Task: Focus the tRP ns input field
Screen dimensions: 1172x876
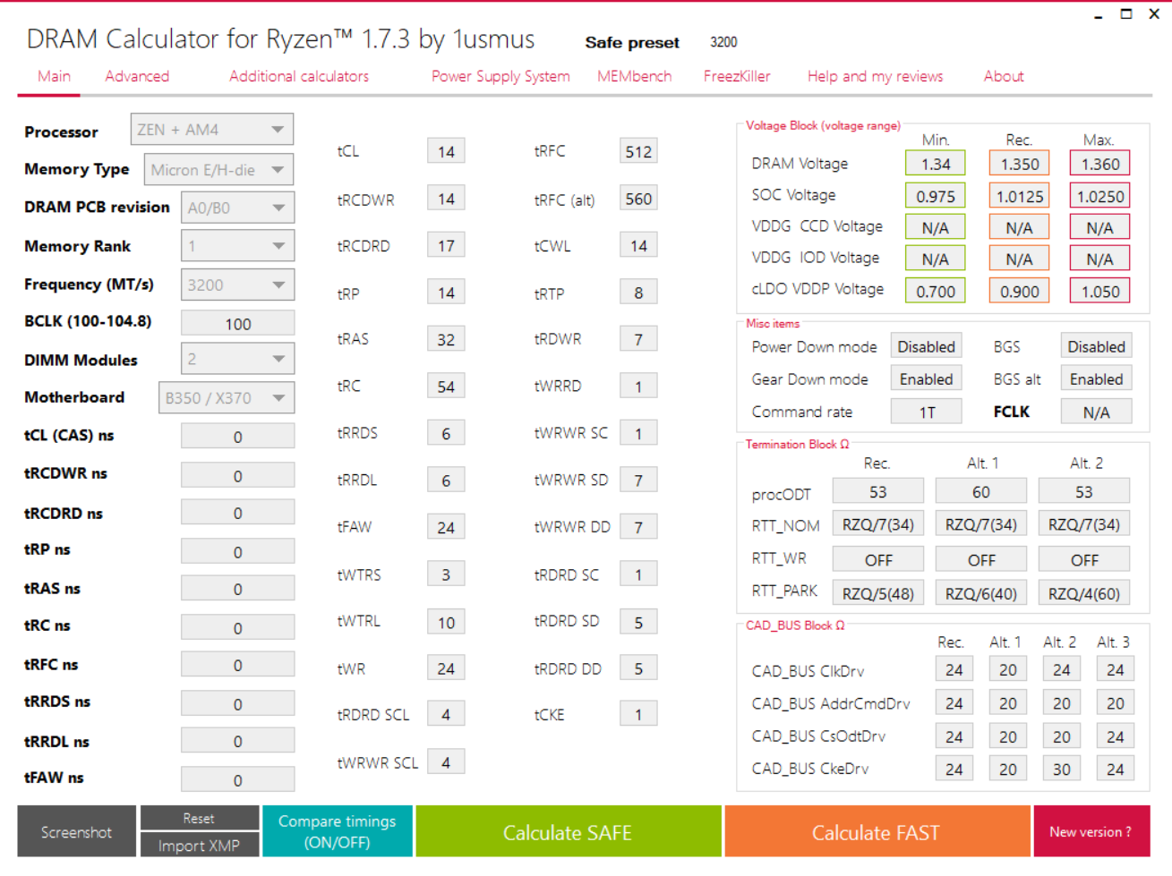Action: [237, 551]
